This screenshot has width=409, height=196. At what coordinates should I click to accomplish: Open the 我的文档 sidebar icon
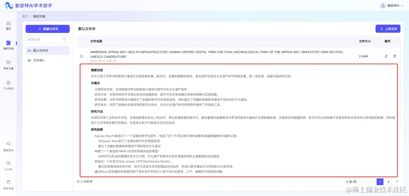click(x=8, y=43)
